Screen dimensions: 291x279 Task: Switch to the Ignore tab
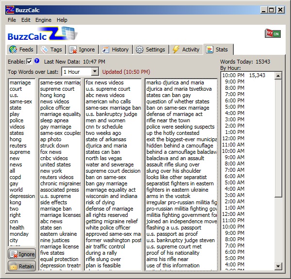pos(82,49)
